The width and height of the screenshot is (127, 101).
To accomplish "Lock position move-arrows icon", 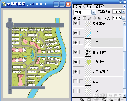I will click(x=94, y=18).
